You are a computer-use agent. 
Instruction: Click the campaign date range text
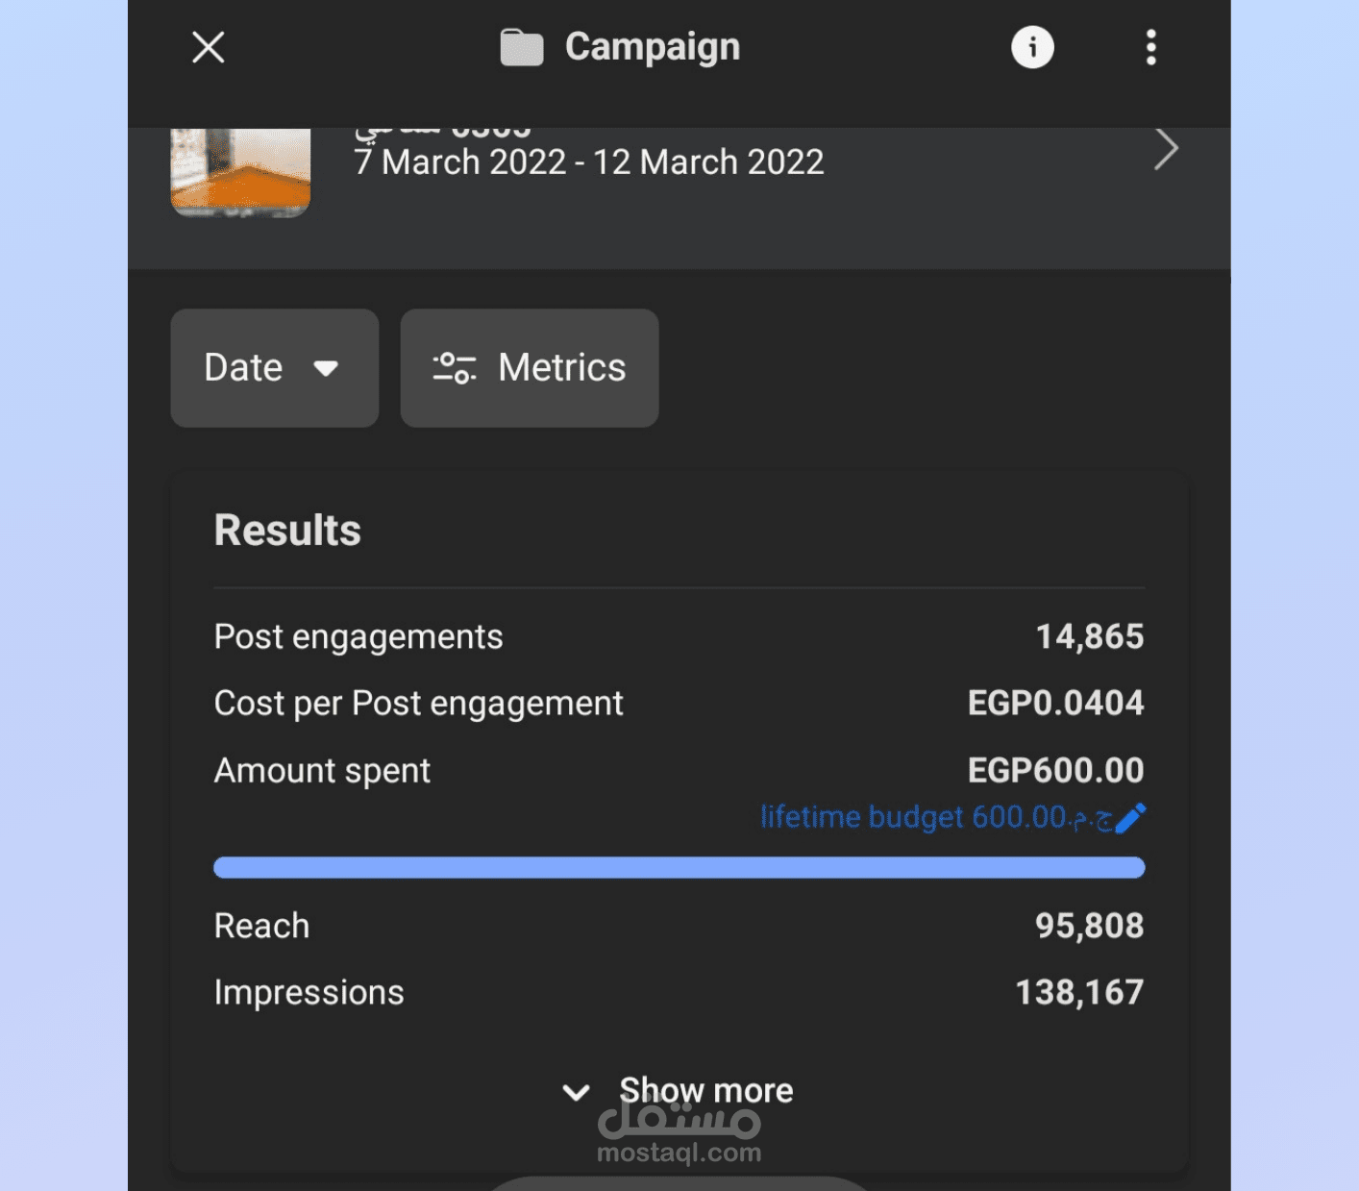(x=588, y=162)
